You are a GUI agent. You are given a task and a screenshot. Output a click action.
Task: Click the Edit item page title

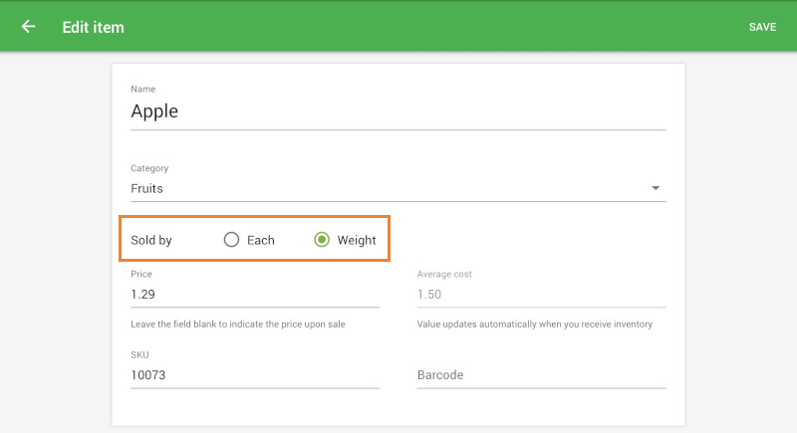(93, 27)
